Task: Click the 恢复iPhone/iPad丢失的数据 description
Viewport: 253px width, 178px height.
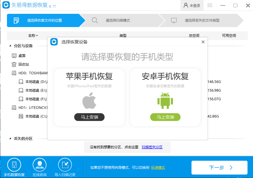Action: [90, 86]
